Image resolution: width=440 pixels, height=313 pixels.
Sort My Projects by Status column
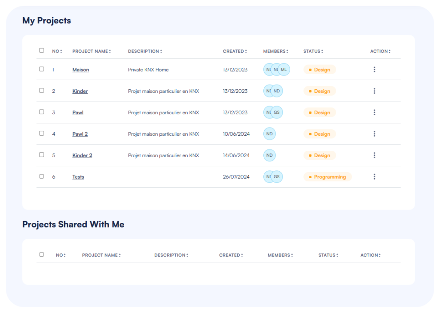point(313,52)
